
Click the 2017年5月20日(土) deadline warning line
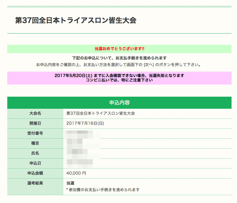[119, 76]
